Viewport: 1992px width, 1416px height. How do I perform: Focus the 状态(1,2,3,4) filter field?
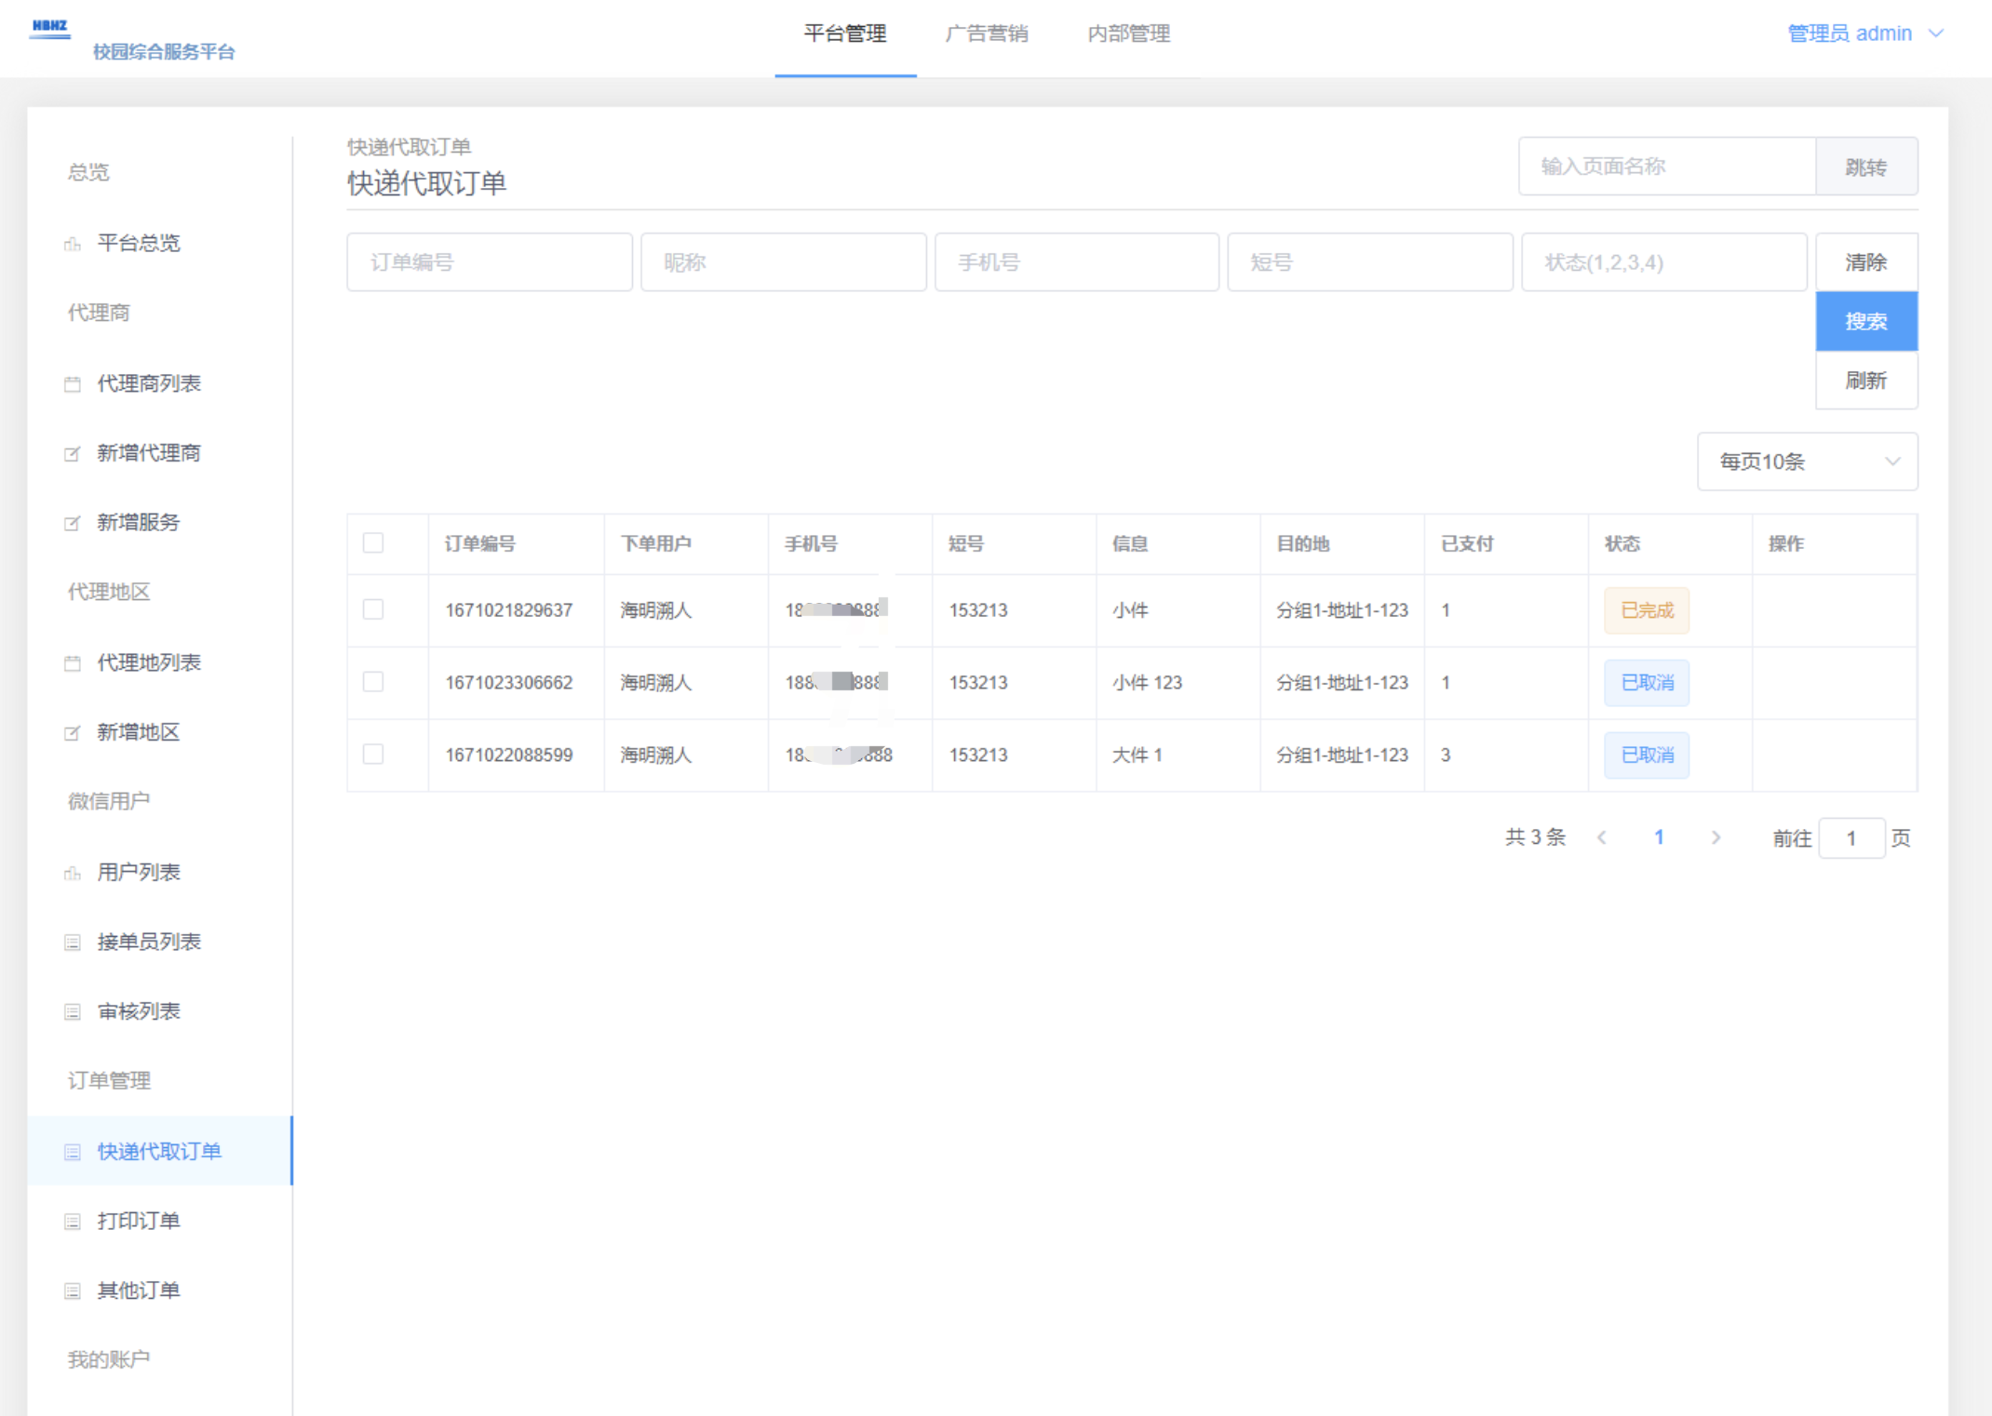coord(1664,262)
